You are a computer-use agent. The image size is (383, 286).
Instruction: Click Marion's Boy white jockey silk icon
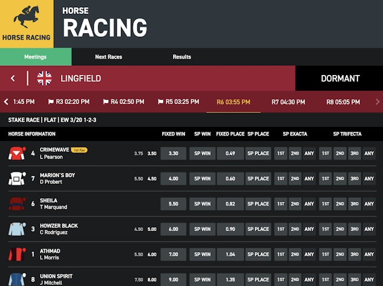(16, 178)
